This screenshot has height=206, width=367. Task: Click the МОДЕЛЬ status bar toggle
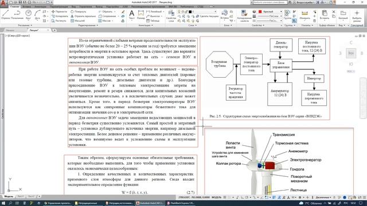pyautogui.click(x=216, y=197)
